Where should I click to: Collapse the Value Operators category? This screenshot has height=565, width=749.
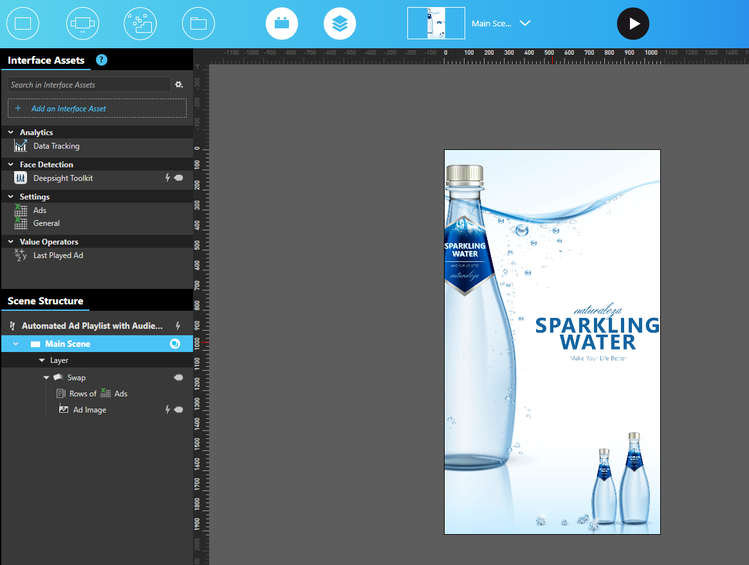point(11,242)
